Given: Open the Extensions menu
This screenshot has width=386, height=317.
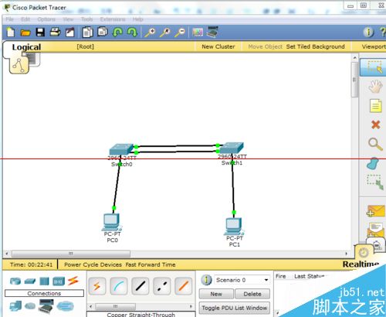Looking at the screenshot, I should click(113, 19).
